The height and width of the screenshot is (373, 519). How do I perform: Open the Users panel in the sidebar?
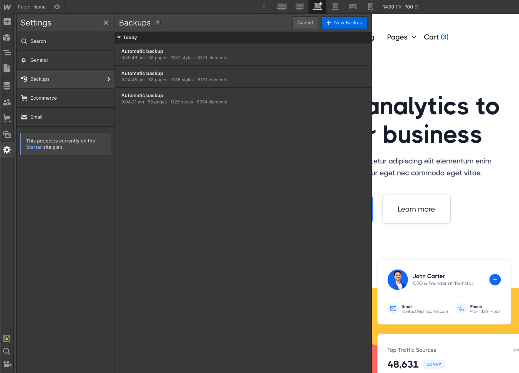pyautogui.click(x=7, y=102)
